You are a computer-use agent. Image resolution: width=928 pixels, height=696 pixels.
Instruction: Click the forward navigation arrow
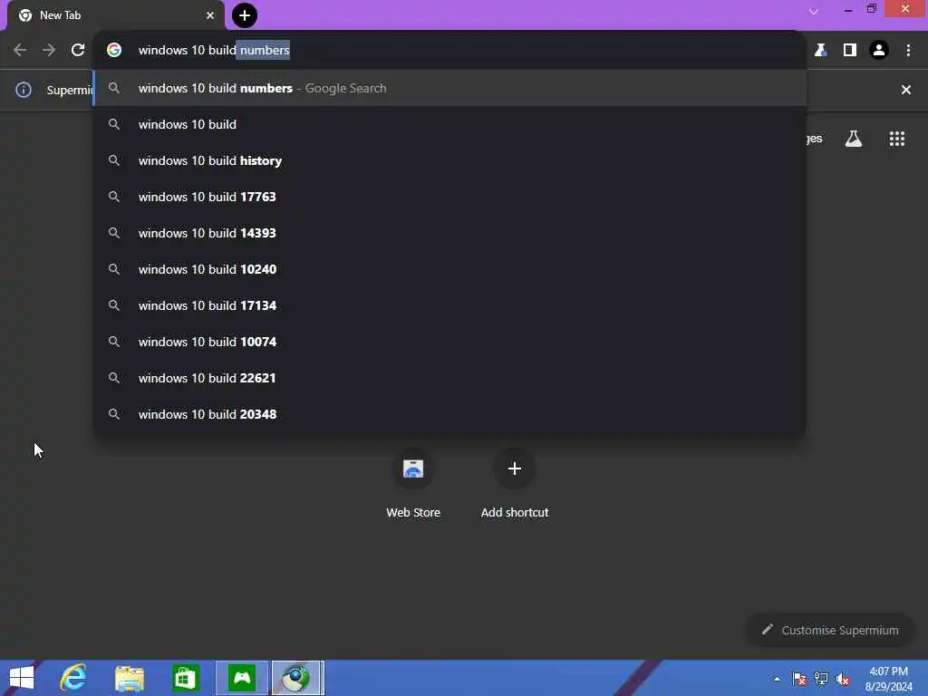coord(49,51)
